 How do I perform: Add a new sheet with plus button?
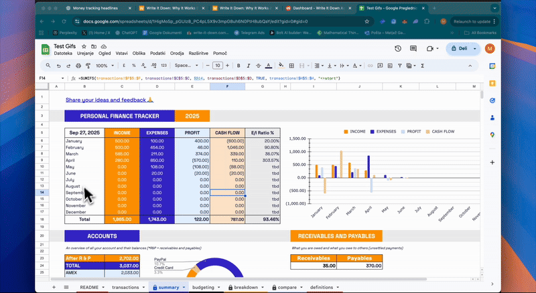tap(54, 287)
